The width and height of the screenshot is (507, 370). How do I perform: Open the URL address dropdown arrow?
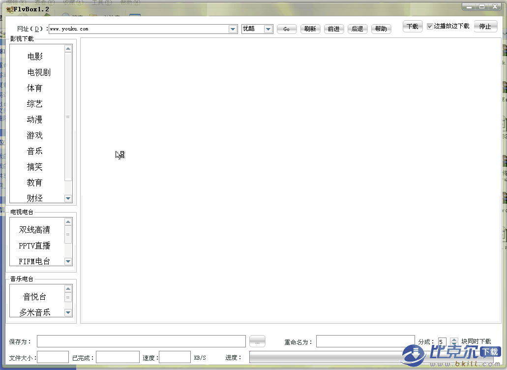point(233,29)
